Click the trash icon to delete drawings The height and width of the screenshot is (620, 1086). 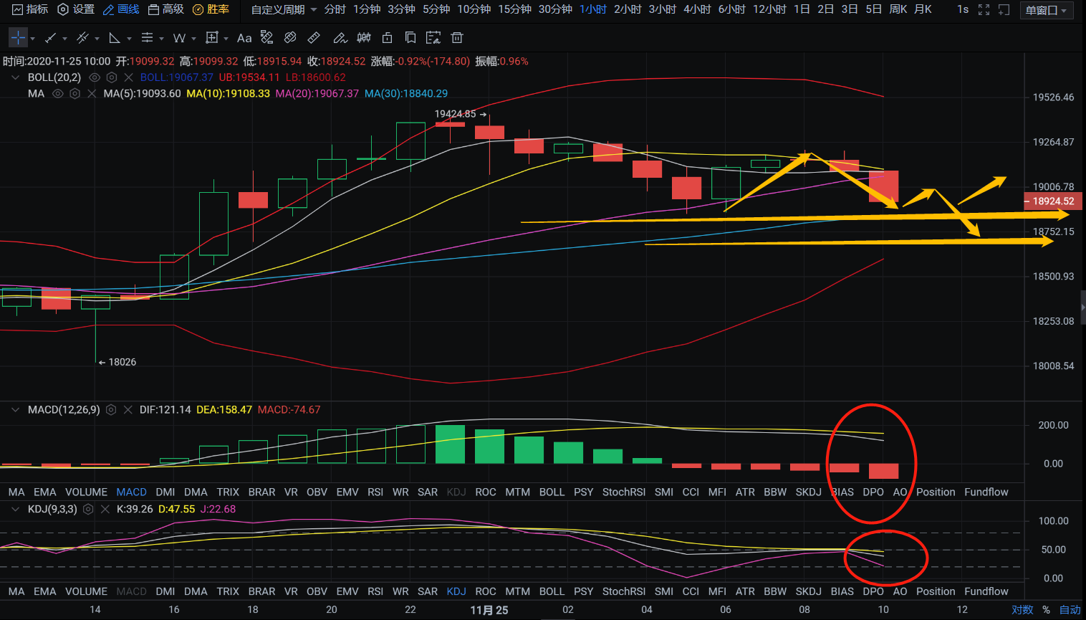pyautogui.click(x=457, y=37)
